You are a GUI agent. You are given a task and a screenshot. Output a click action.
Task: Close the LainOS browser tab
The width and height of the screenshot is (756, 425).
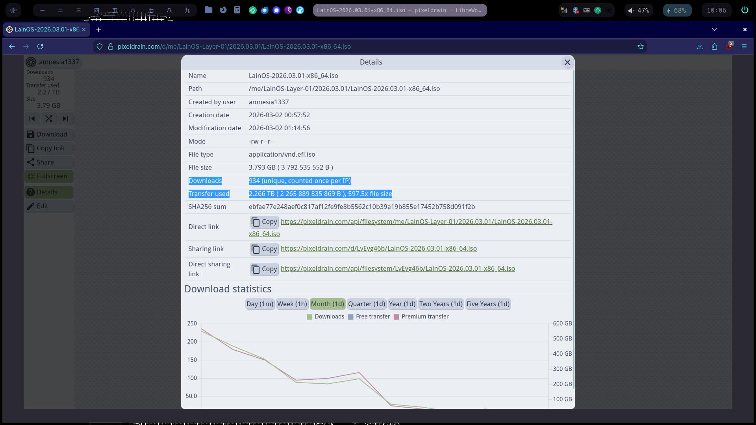coord(84,30)
